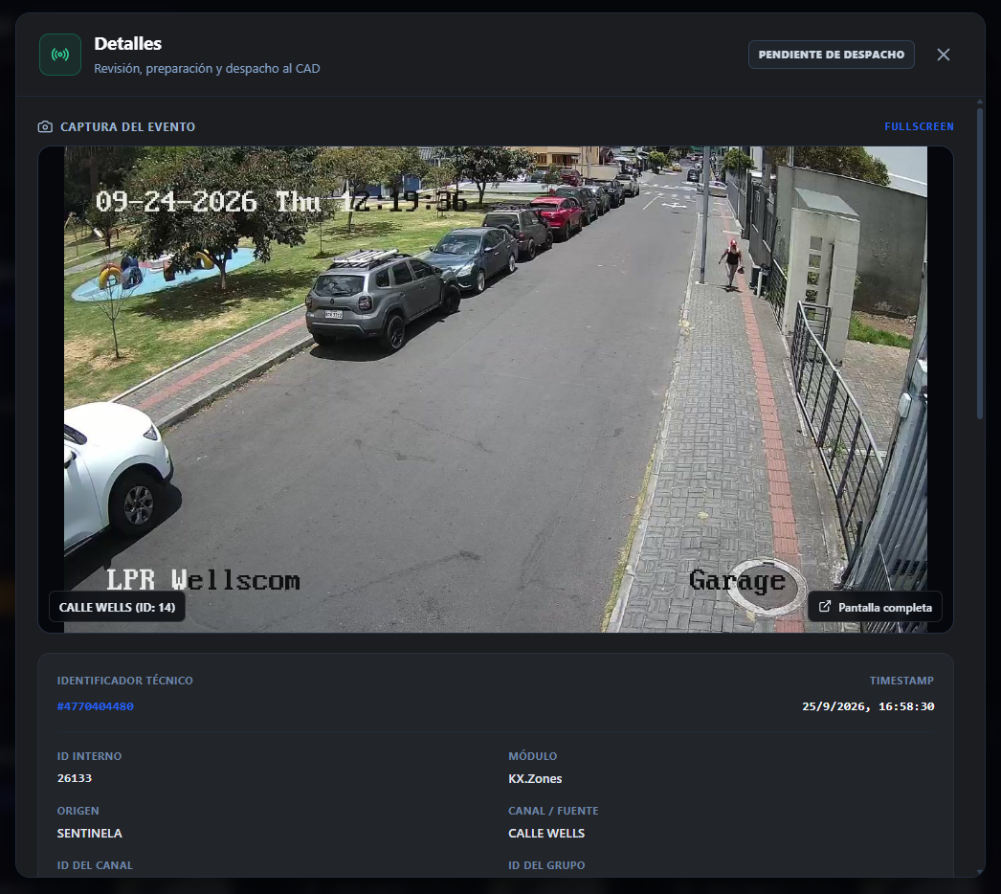Click the TIMESTAMP label

(901, 681)
